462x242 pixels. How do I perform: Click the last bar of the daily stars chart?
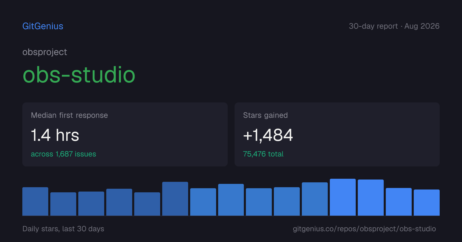click(427, 203)
